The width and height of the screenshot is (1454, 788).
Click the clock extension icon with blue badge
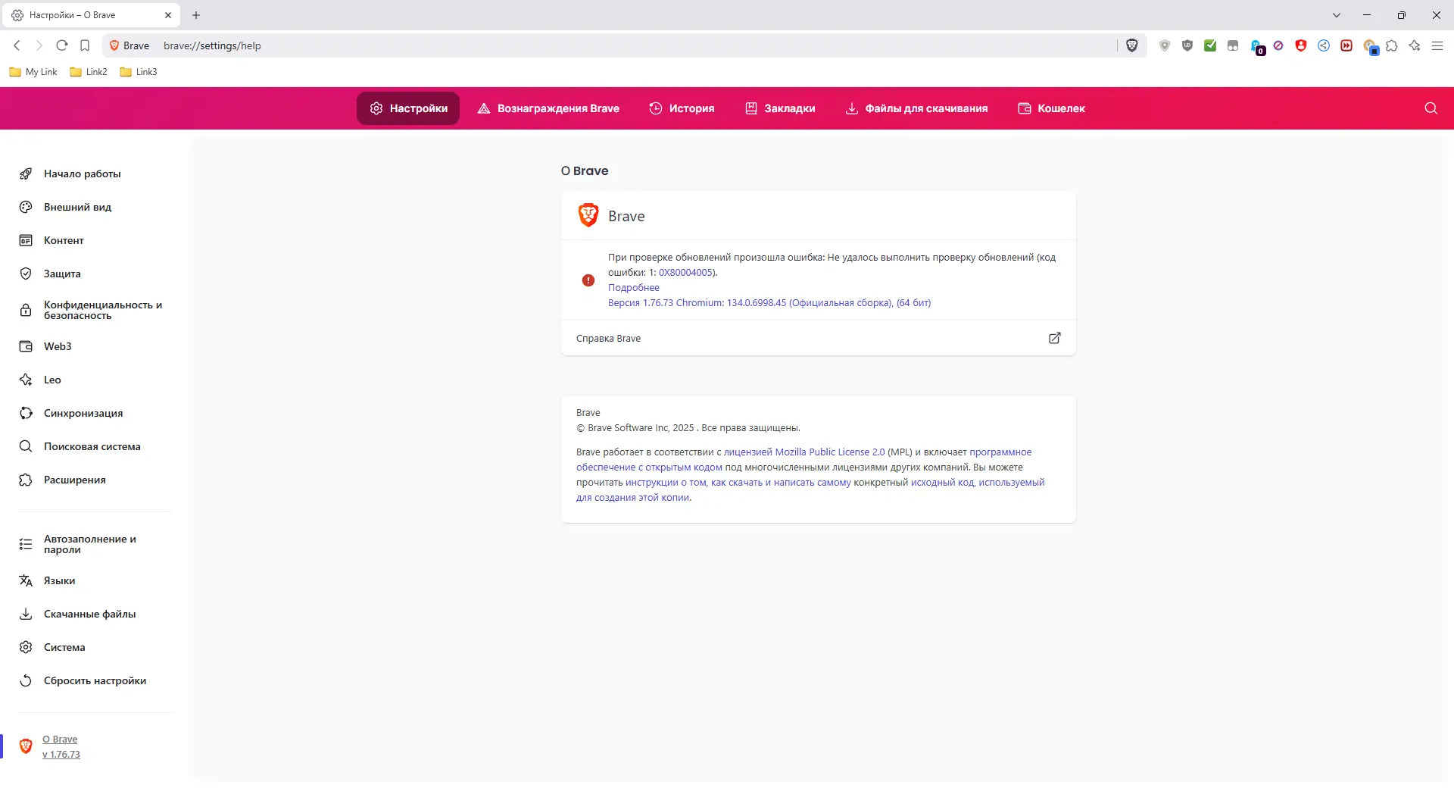(x=1371, y=47)
